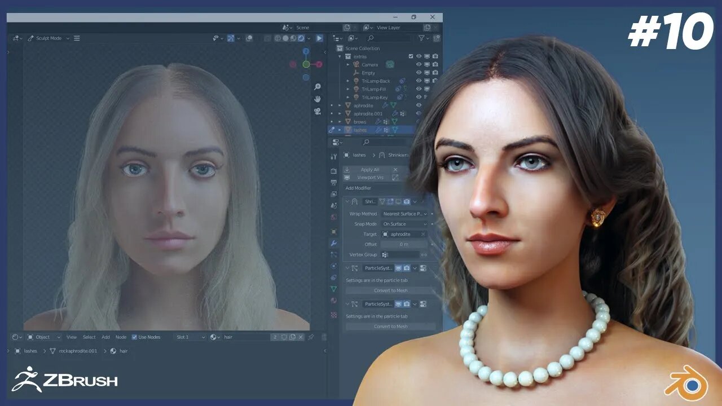
Task: Click the hand pan viewport icon
Action: 318,99
